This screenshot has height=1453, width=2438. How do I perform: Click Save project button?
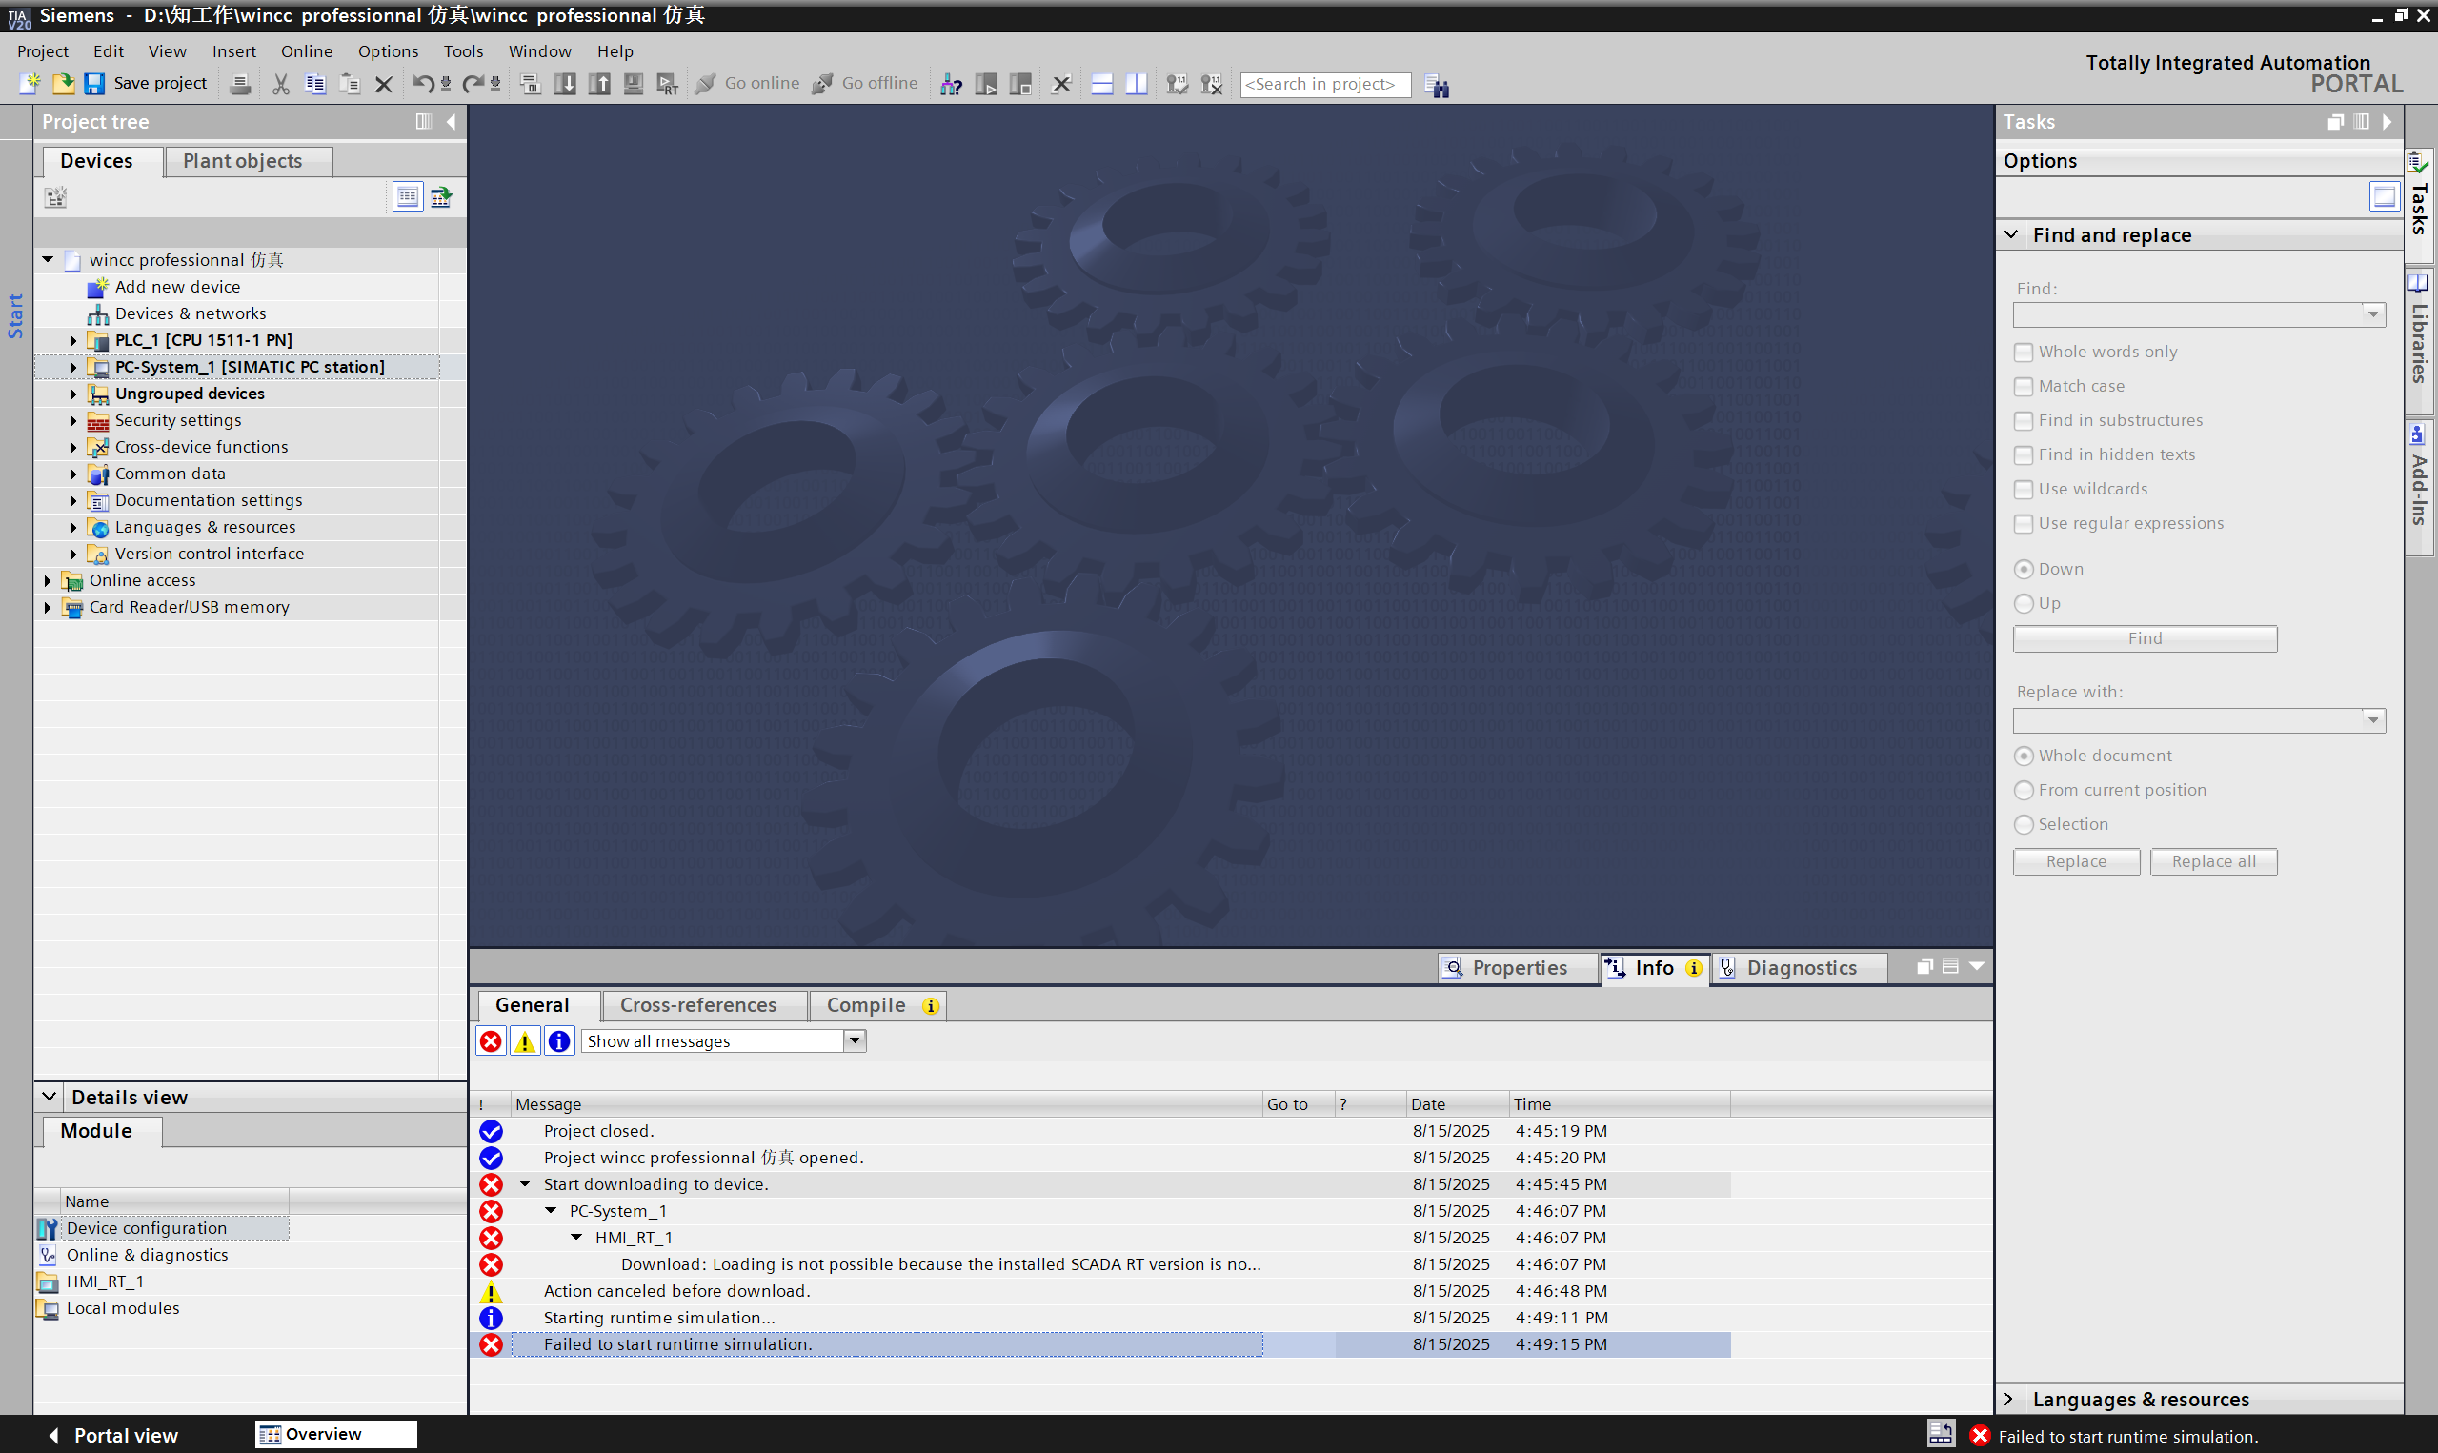pyautogui.click(x=147, y=84)
